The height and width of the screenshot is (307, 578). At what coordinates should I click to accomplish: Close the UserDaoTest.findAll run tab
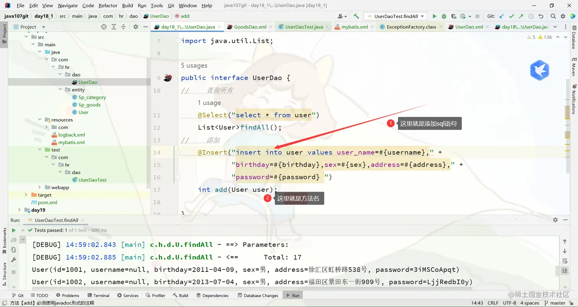click(83, 220)
